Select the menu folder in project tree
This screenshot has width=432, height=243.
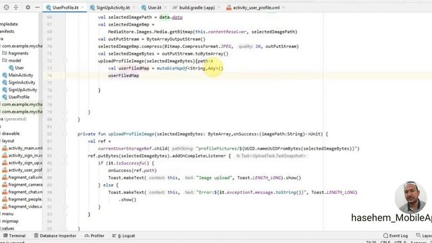pos(7,214)
